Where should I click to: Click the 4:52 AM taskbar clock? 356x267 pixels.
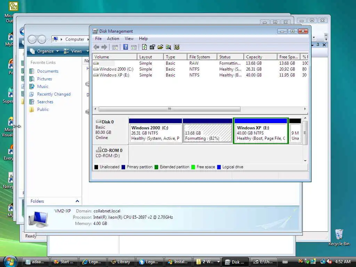coord(342,261)
